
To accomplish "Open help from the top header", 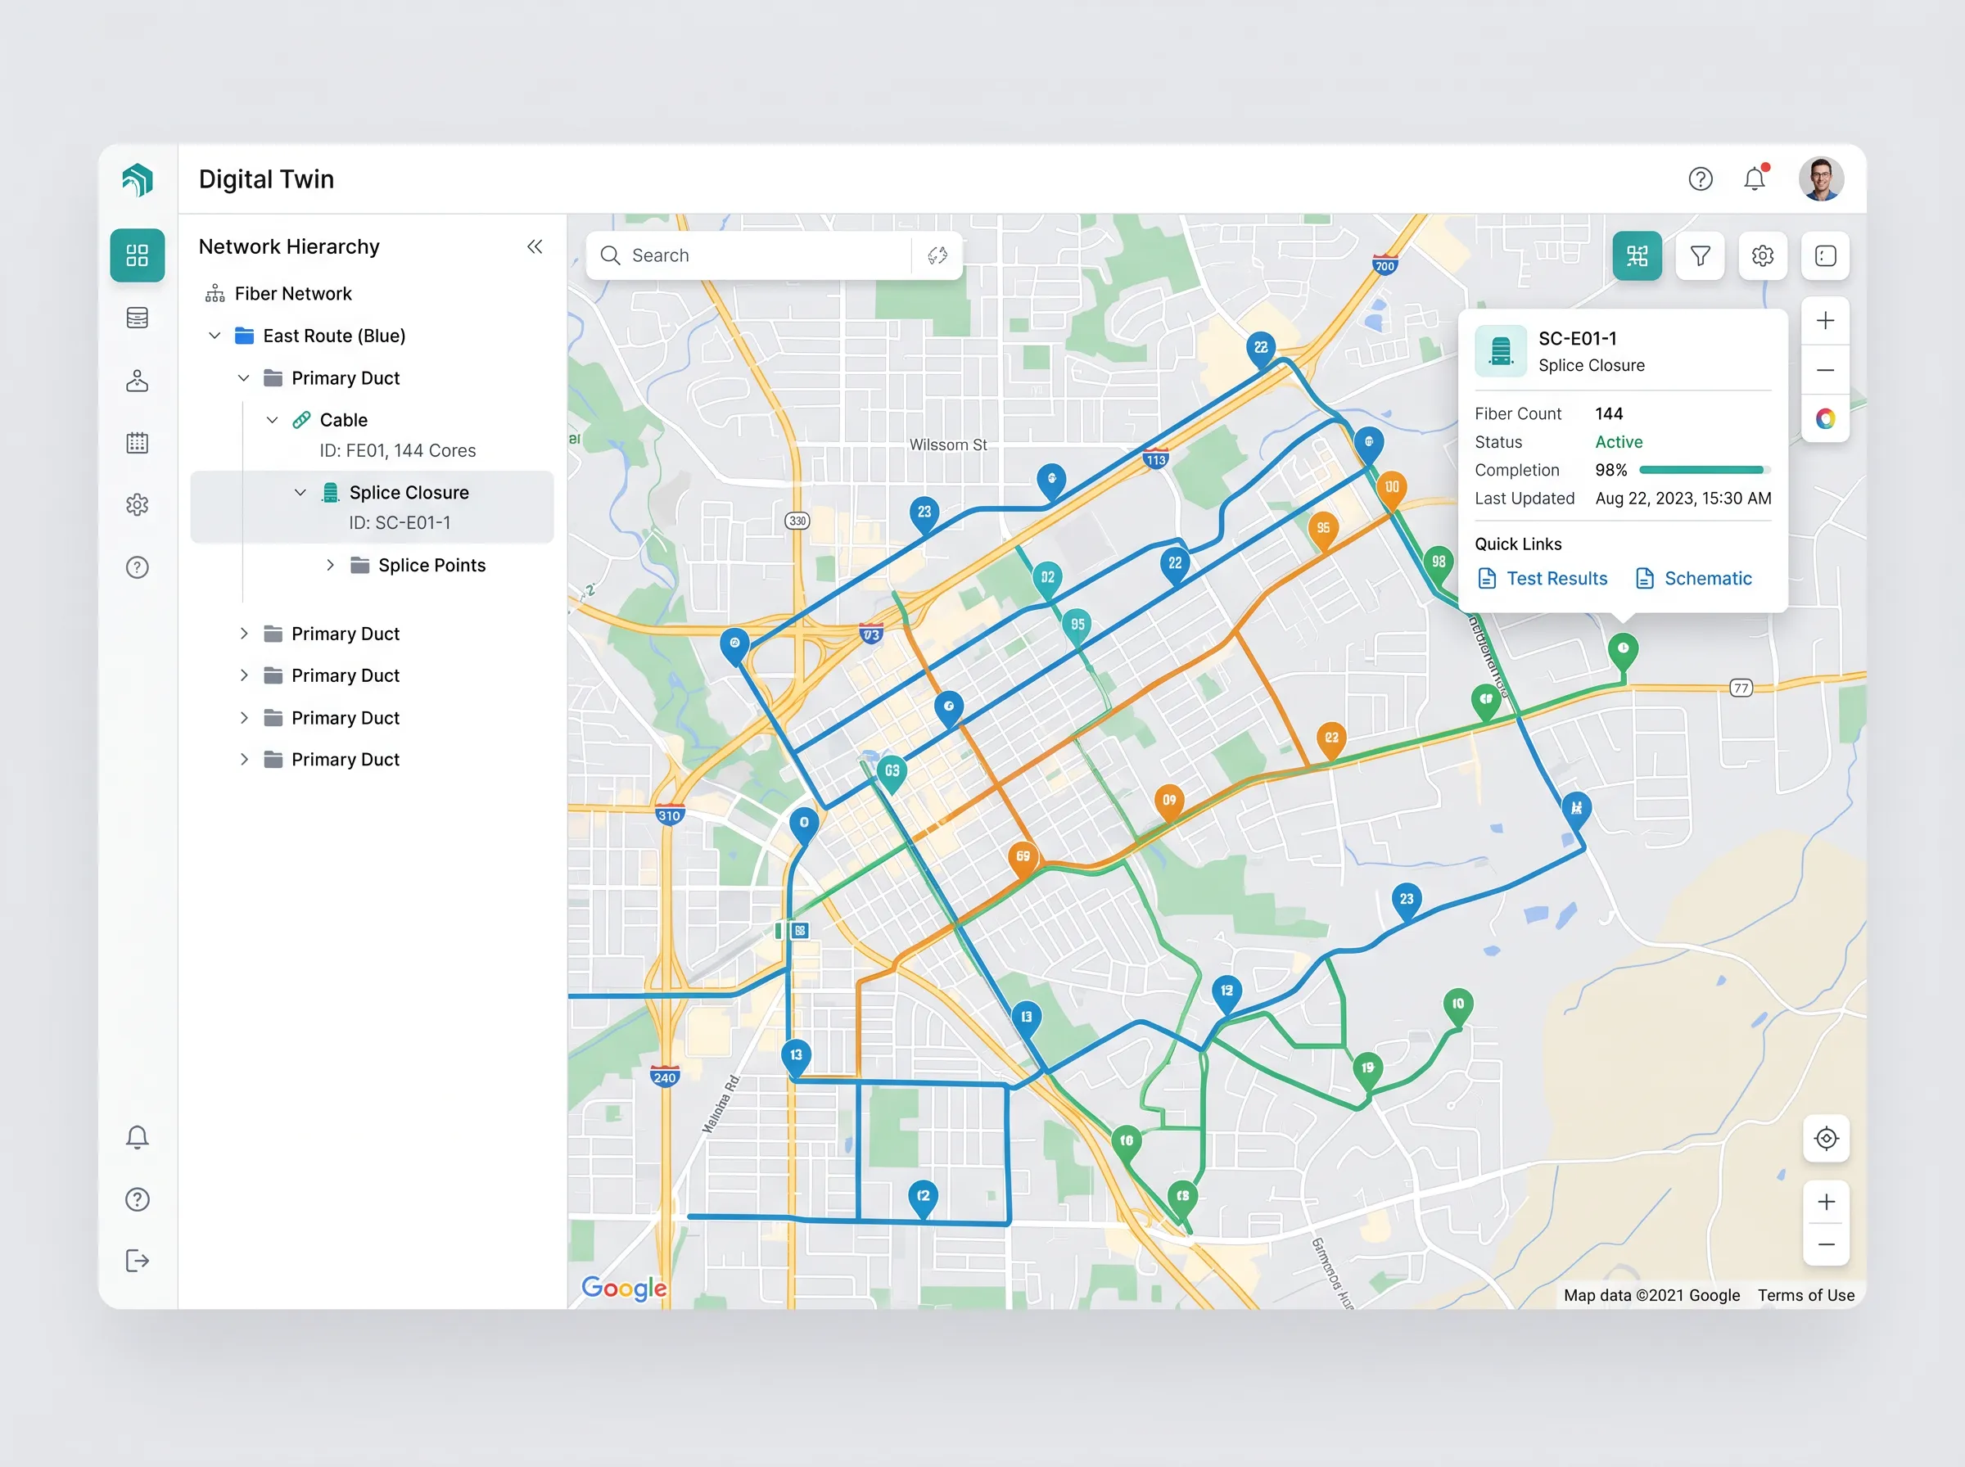I will tap(1701, 179).
